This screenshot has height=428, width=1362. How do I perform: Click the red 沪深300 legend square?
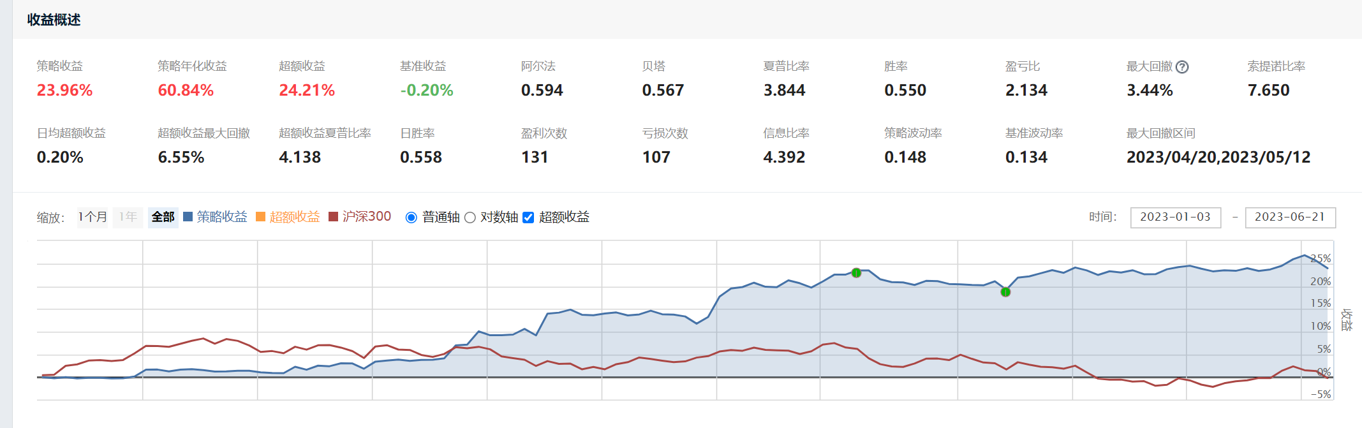[x=333, y=217]
